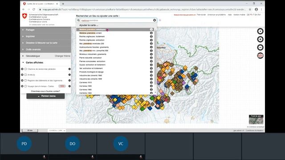Toggle Registre des bâtiments et logements checkbox

26,80
